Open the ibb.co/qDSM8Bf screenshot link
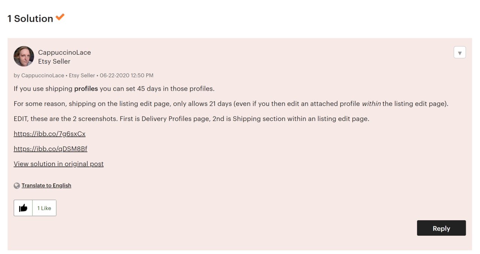This screenshot has width=480, height=254. (x=51, y=149)
